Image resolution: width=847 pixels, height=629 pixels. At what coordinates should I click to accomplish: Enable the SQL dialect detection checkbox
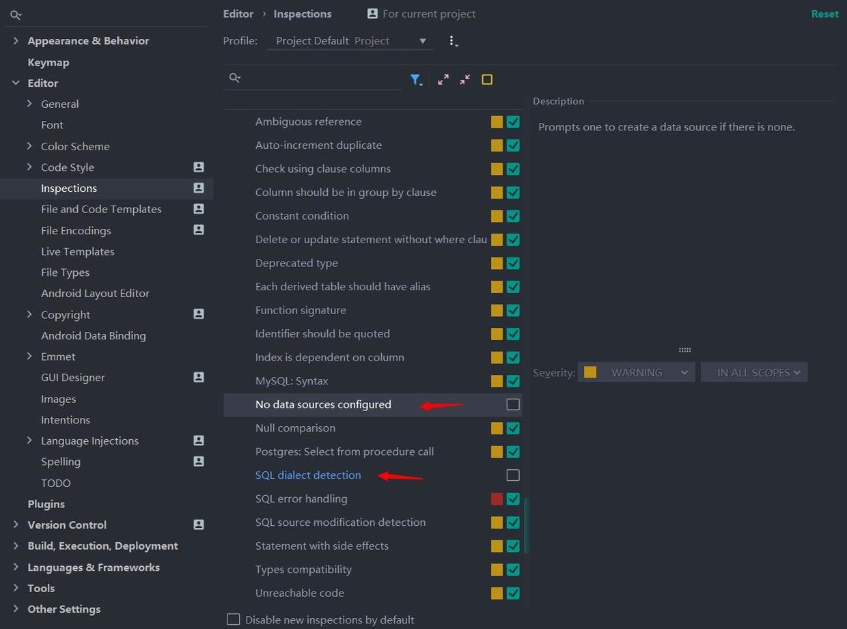point(513,475)
